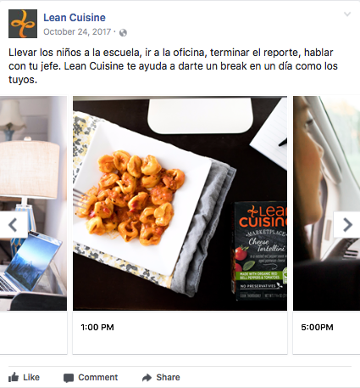This screenshot has height=388, width=360.
Task: Click the Like button label
Action: [31, 377]
